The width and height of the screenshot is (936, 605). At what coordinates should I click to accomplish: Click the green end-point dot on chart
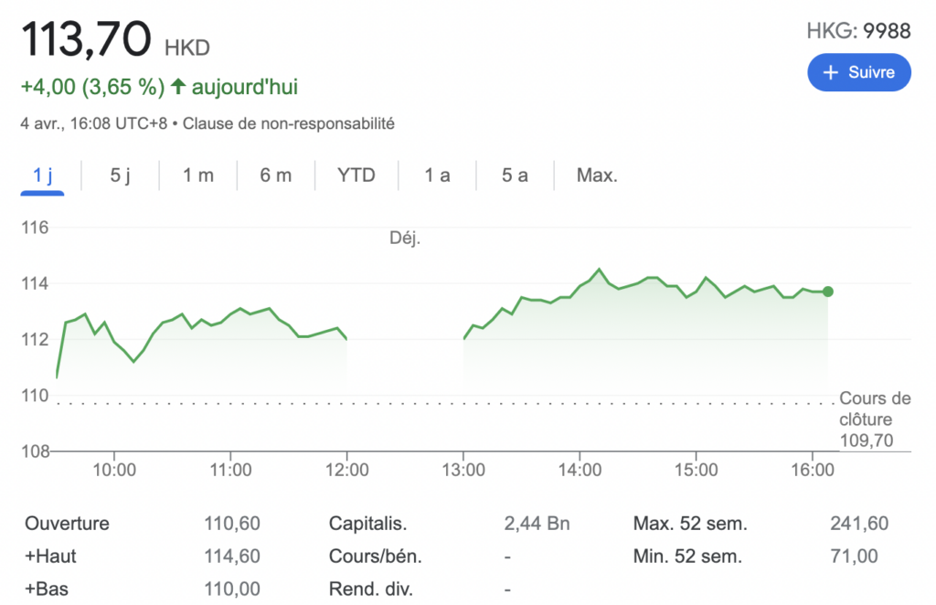click(x=828, y=292)
